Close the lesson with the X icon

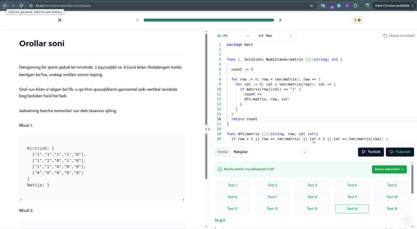60,20
